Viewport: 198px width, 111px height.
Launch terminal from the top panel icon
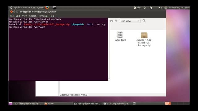[x=54, y=8]
